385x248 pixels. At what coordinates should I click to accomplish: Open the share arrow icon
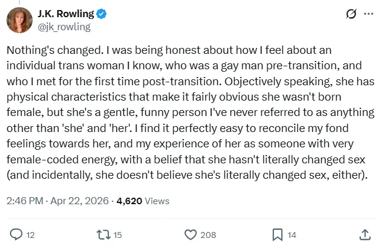(365, 235)
